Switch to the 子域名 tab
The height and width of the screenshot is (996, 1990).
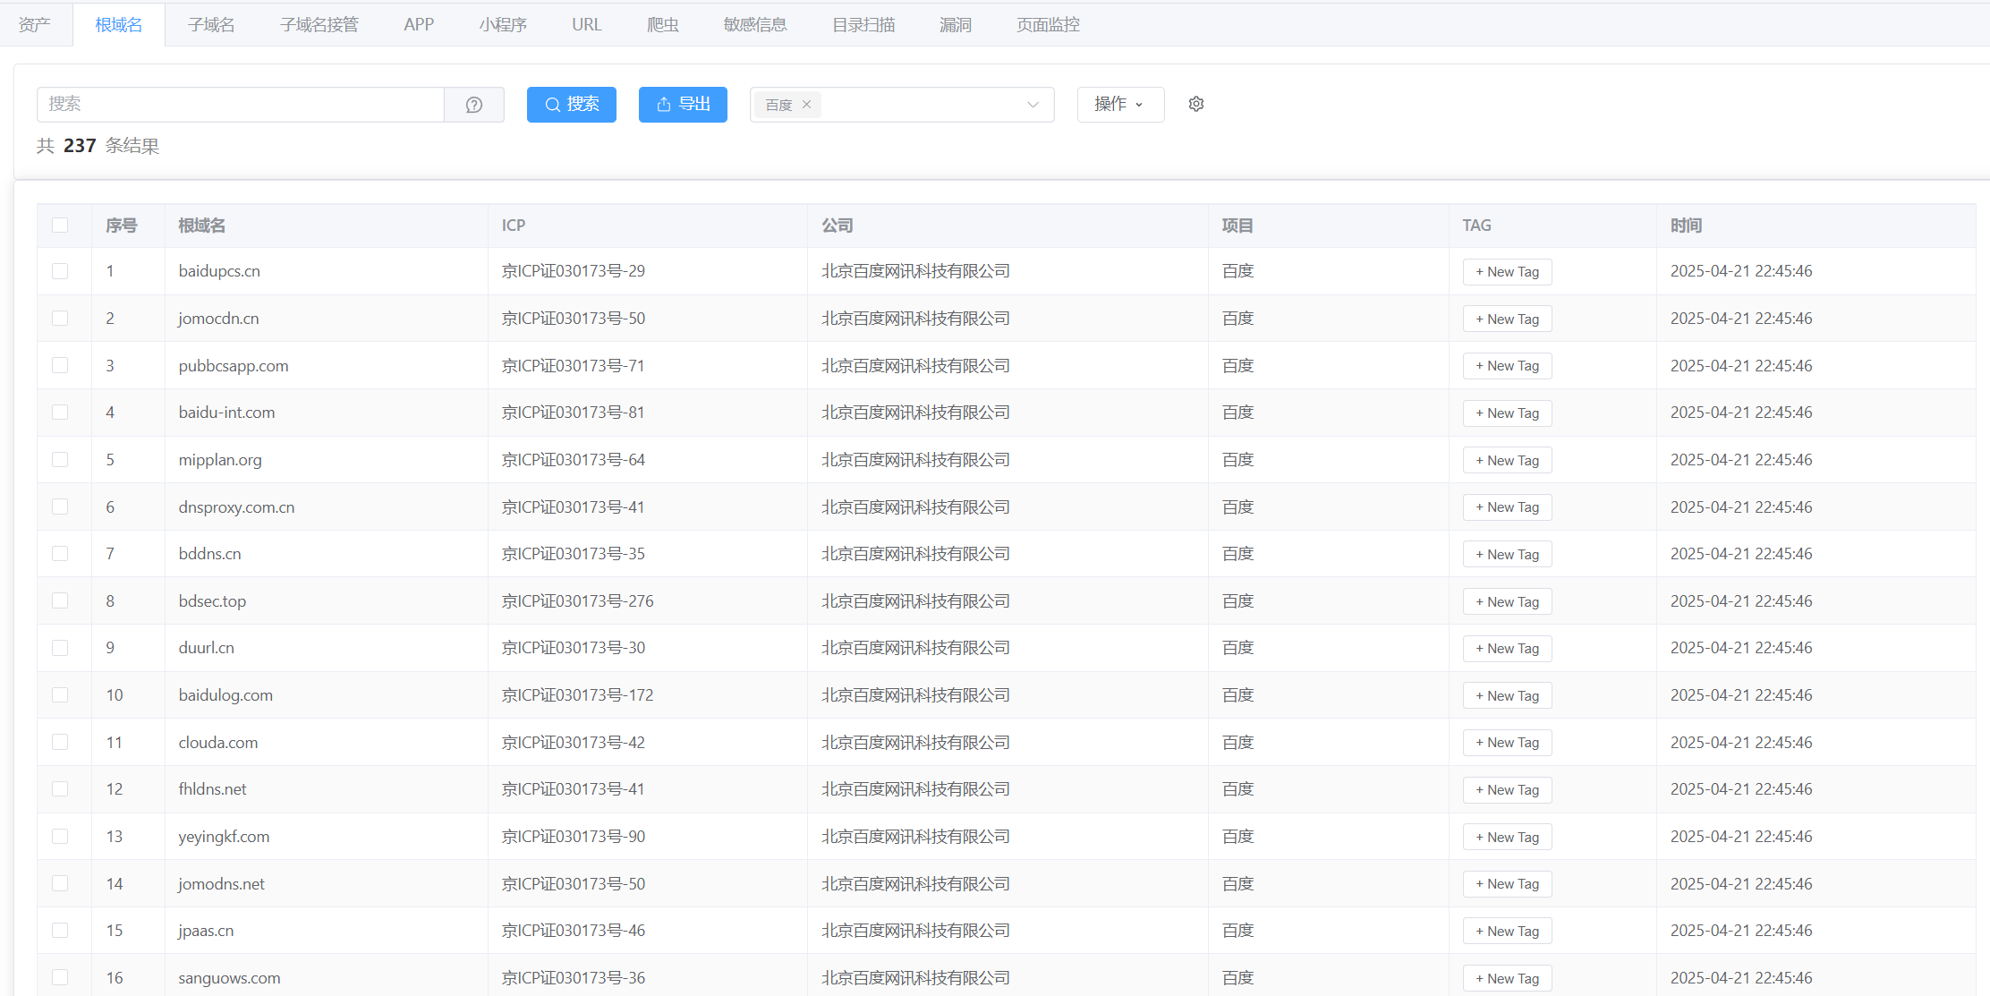(x=211, y=24)
